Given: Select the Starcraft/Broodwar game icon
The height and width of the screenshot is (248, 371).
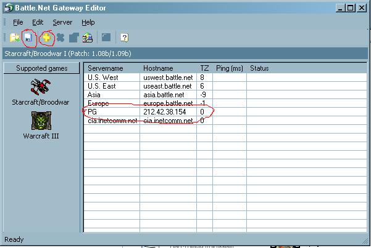Looking at the screenshot, I should coord(41,87).
